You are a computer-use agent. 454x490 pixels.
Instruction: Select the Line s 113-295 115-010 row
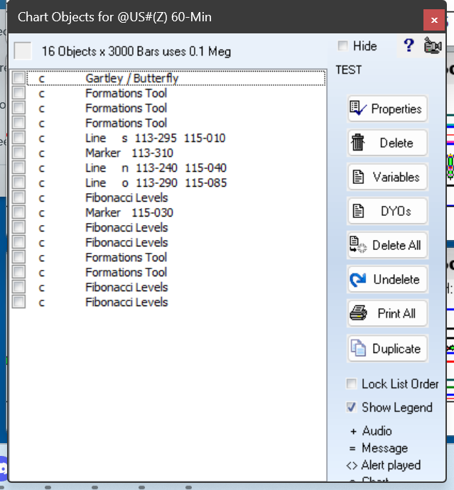click(x=155, y=138)
